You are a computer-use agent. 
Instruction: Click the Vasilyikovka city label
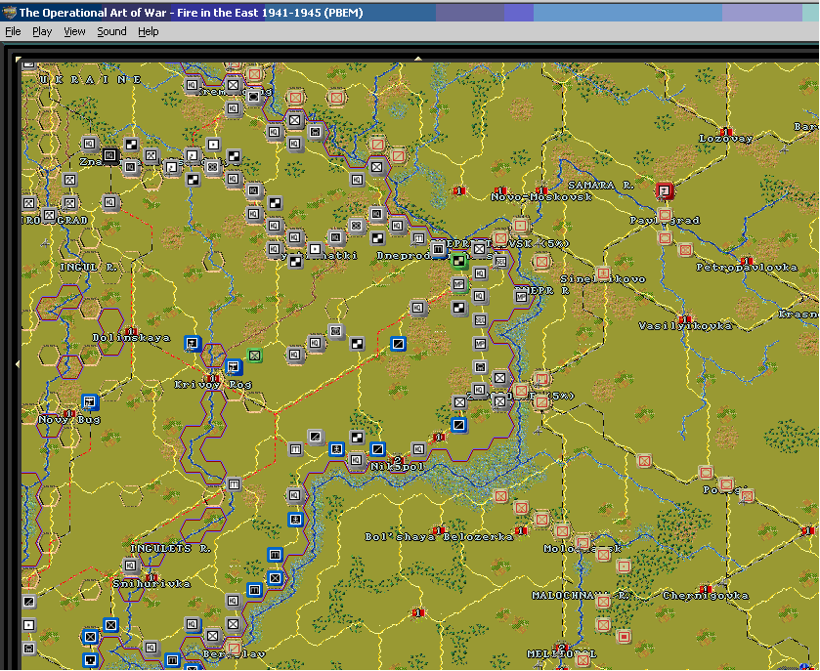[685, 326]
